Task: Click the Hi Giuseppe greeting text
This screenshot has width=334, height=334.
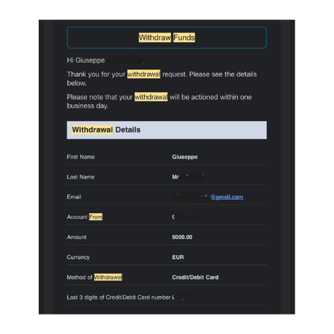Action: pos(86,60)
